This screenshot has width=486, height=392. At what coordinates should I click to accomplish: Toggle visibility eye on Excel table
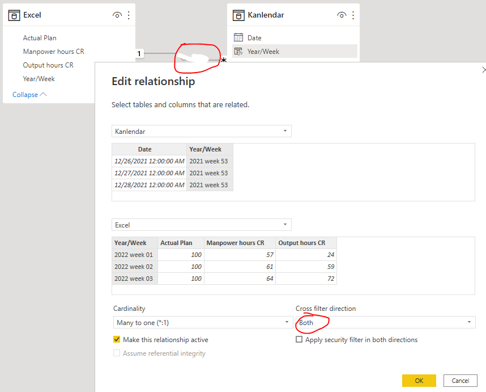tap(117, 15)
